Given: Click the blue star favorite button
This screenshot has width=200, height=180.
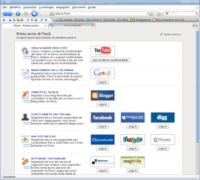Looking at the screenshot, I should pos(34,14).
